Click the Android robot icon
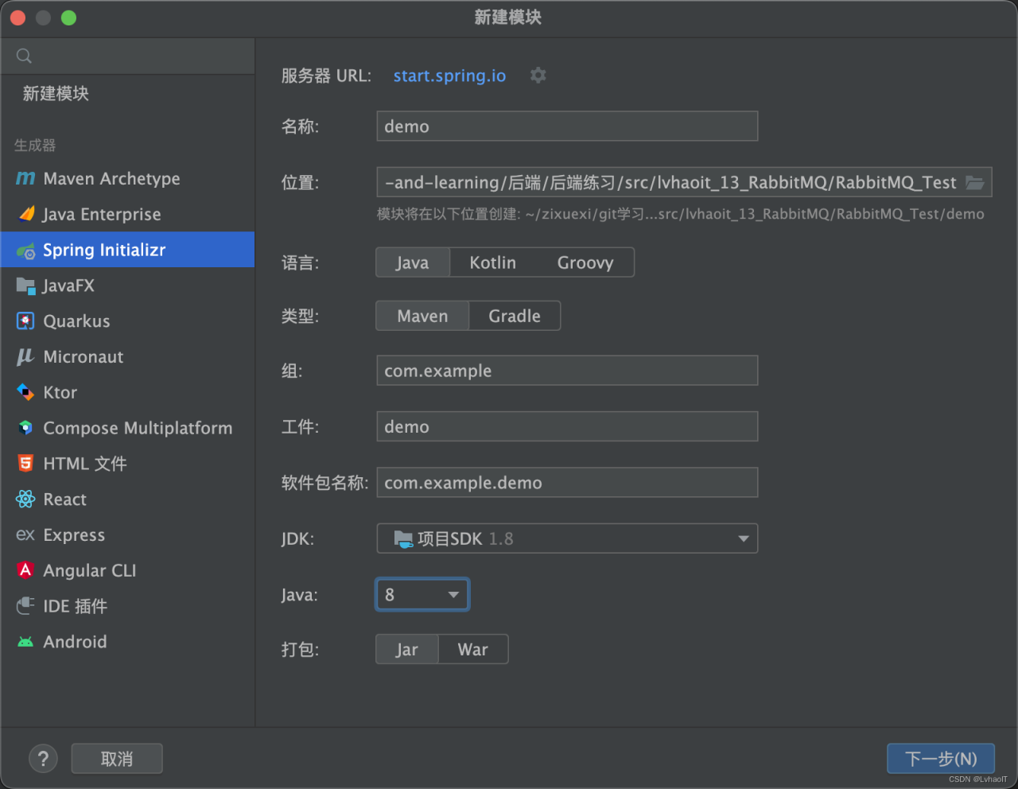This screenshot has height=789, width=1018. pyautogui.click(x=25, y=642)
